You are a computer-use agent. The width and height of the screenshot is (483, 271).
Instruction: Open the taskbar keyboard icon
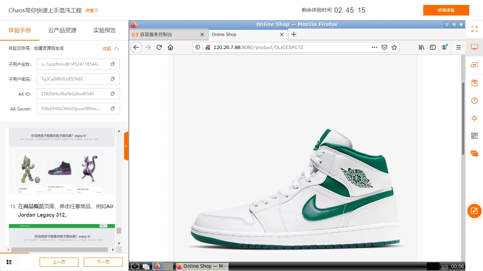click(x=445, y=266)
